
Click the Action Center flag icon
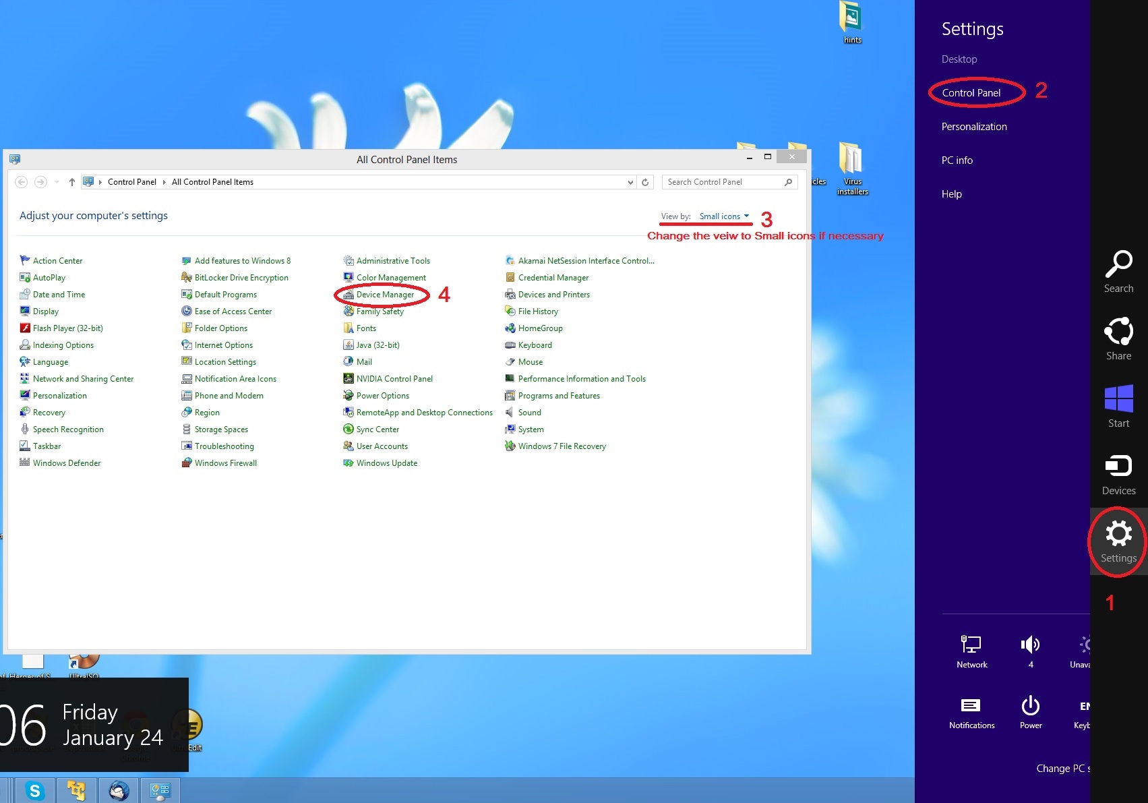[x=25, y=260]
